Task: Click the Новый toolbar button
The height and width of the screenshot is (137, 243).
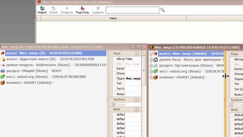Action: point(42,10)
